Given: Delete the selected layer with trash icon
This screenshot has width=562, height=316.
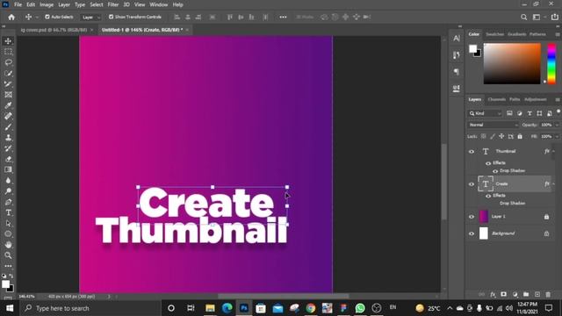Looking at the screenshot, I should [548, 295].
